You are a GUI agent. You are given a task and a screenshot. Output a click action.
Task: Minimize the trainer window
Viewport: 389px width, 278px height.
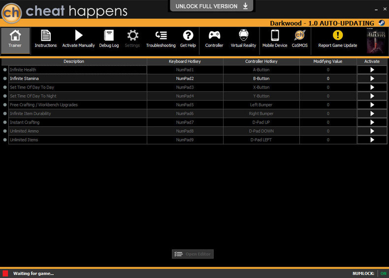point(376,9)
